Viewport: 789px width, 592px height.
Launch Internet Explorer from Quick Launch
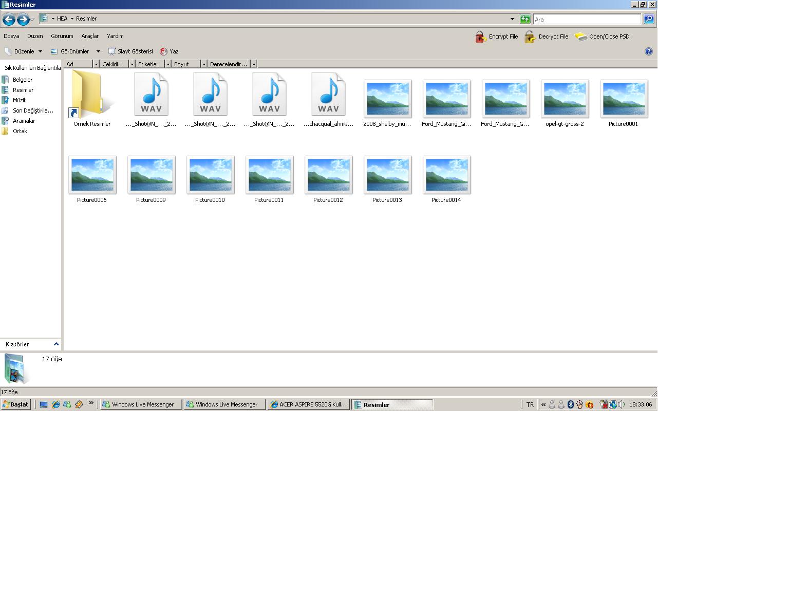tap(55, 404)
